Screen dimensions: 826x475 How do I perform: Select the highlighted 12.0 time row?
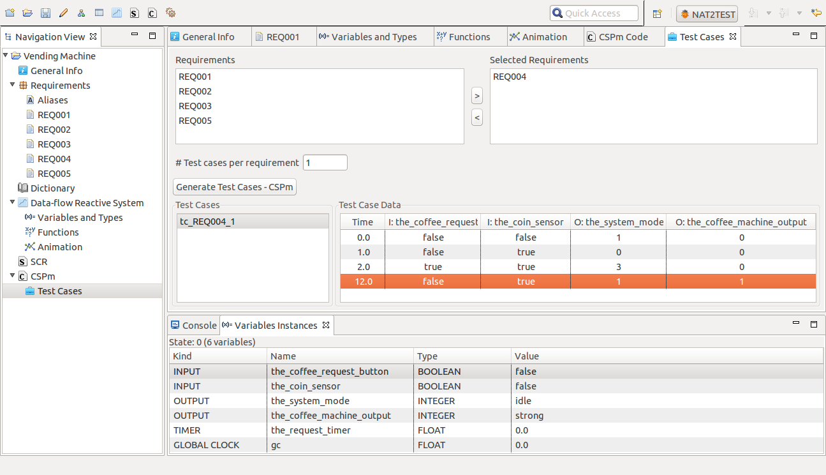(x=578, y=282)
